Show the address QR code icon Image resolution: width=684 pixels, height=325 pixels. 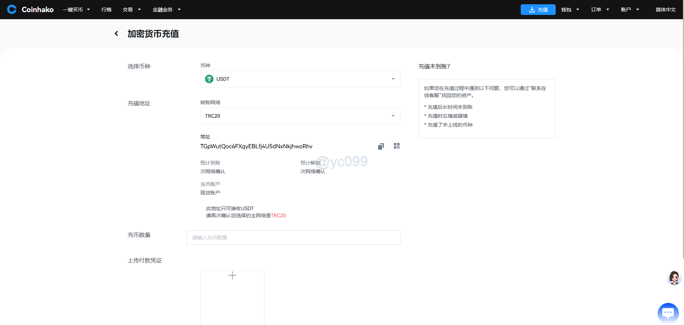pos(396,146)
